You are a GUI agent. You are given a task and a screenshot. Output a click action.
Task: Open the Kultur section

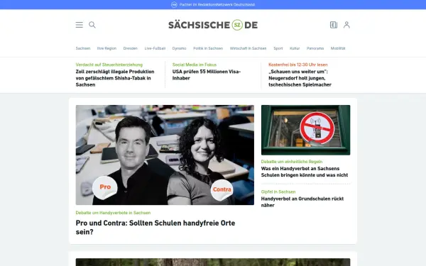[295, 48]
